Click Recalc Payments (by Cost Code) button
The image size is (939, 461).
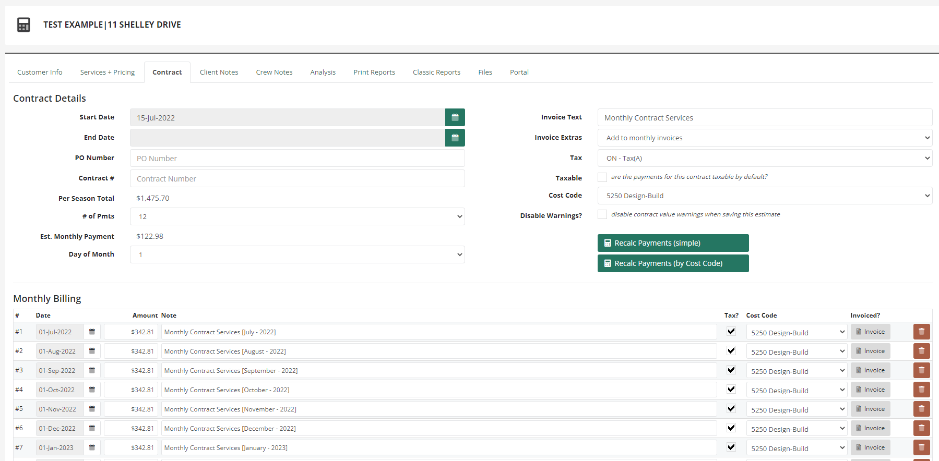[x=673, y=263]
